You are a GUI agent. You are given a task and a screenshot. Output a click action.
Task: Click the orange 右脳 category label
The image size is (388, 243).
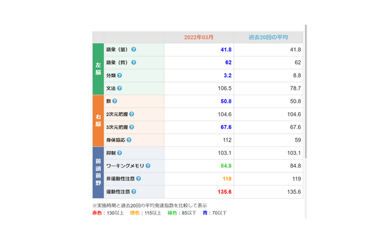click(x=98, y=121)
